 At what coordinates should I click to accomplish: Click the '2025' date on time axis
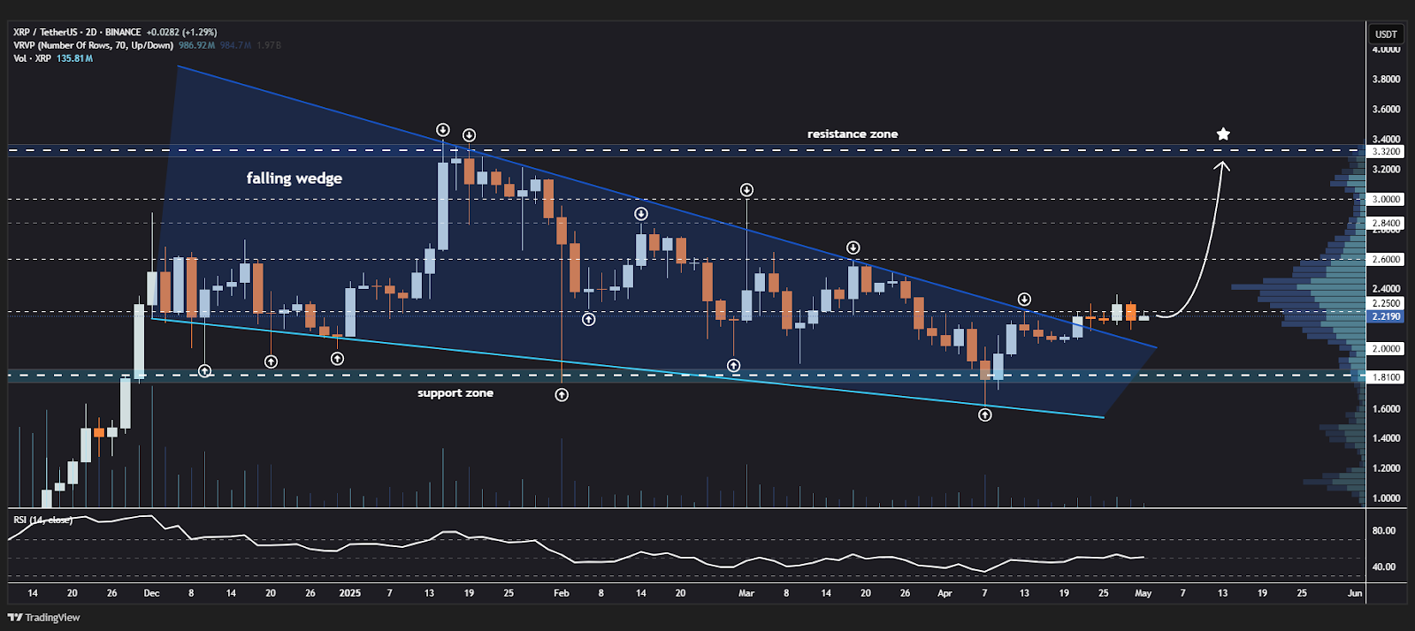pyautogui.click(x=349, y=593)
